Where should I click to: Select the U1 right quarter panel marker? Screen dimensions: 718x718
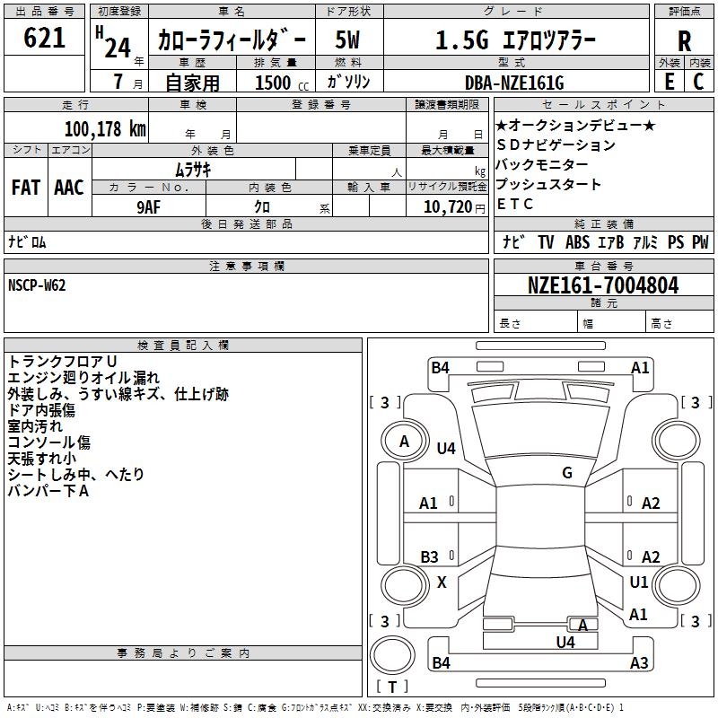[638, 582]
